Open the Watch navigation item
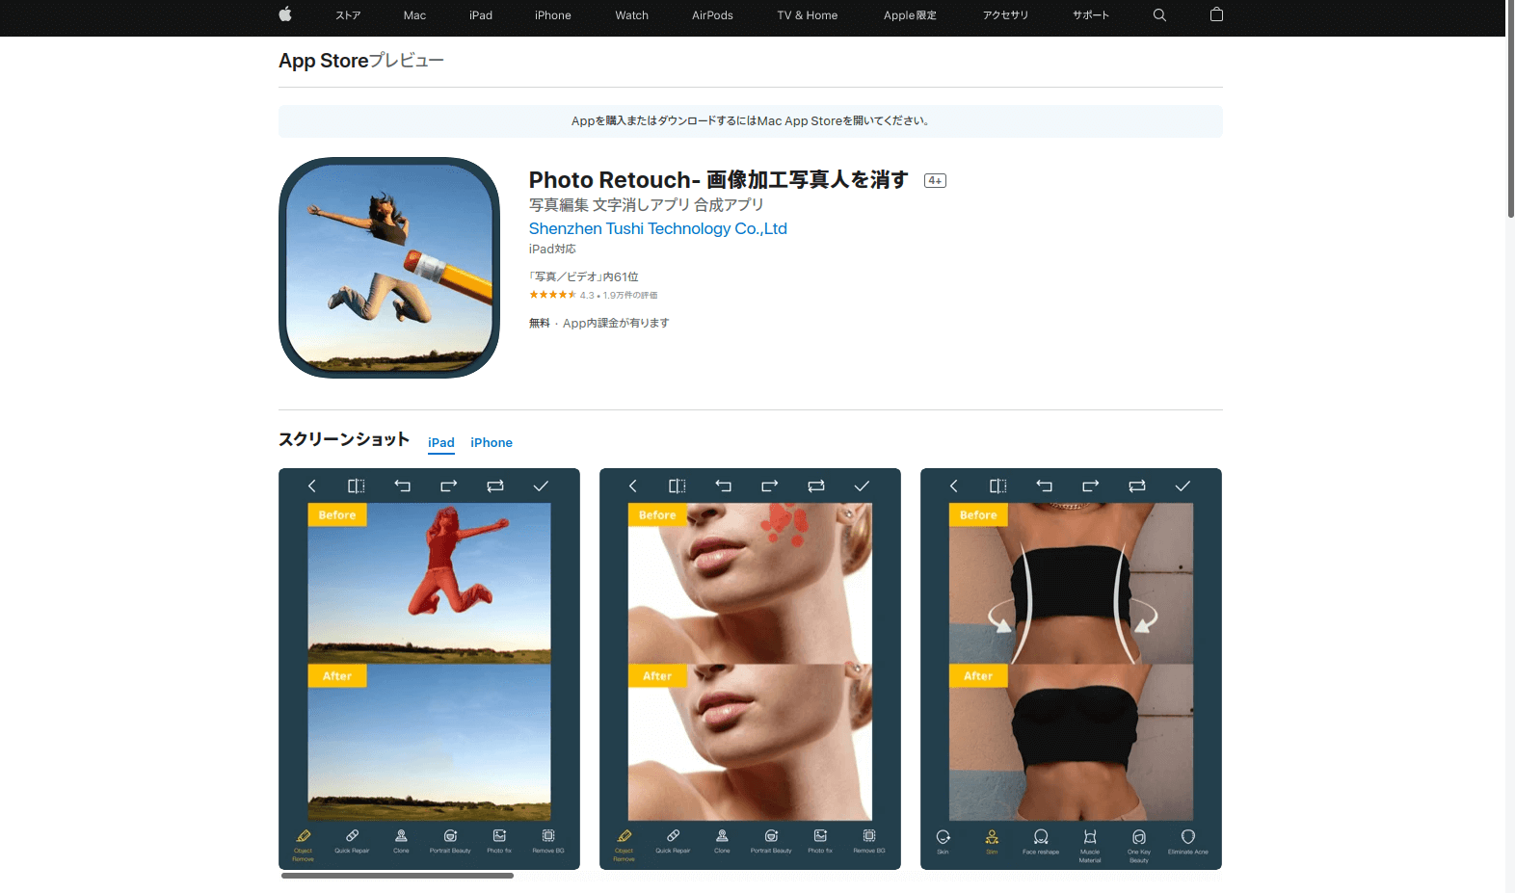 tap(632, 15)
